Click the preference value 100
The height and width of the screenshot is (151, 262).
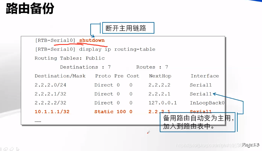[x=121, y=112]
